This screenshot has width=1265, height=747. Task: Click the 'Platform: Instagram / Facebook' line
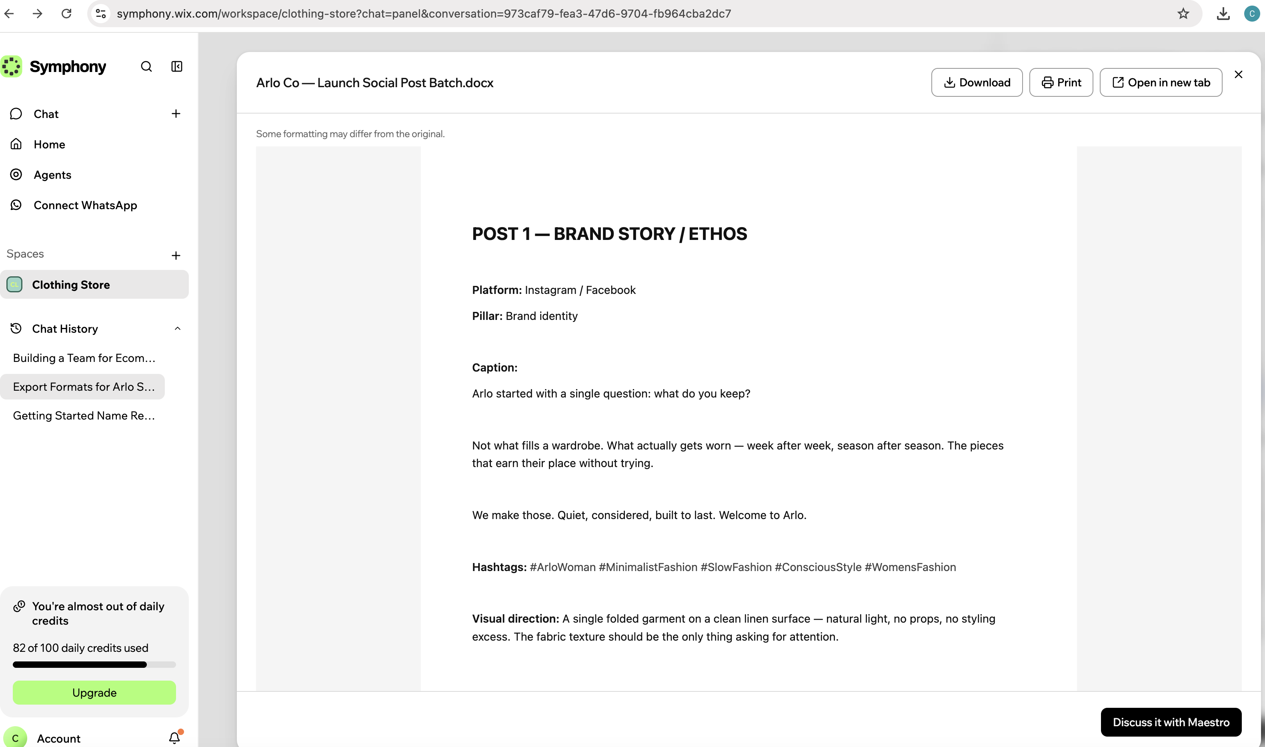point(554,290)
